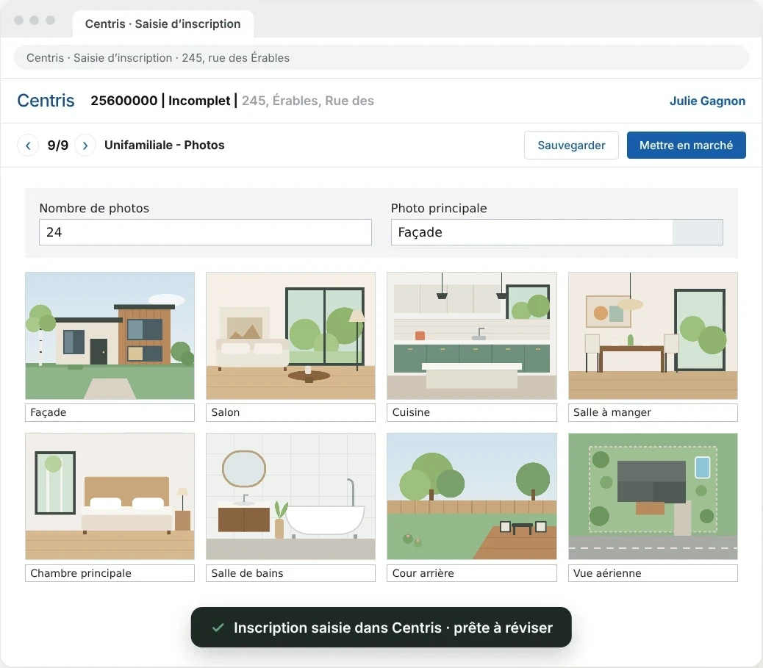Click the Unifamiliale - Photos section title
The image size is (763, 668).
pyautogui.click(x=165, y=145)
